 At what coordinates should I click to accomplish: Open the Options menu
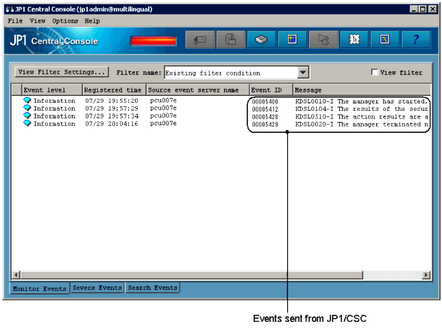pos(65,21)
